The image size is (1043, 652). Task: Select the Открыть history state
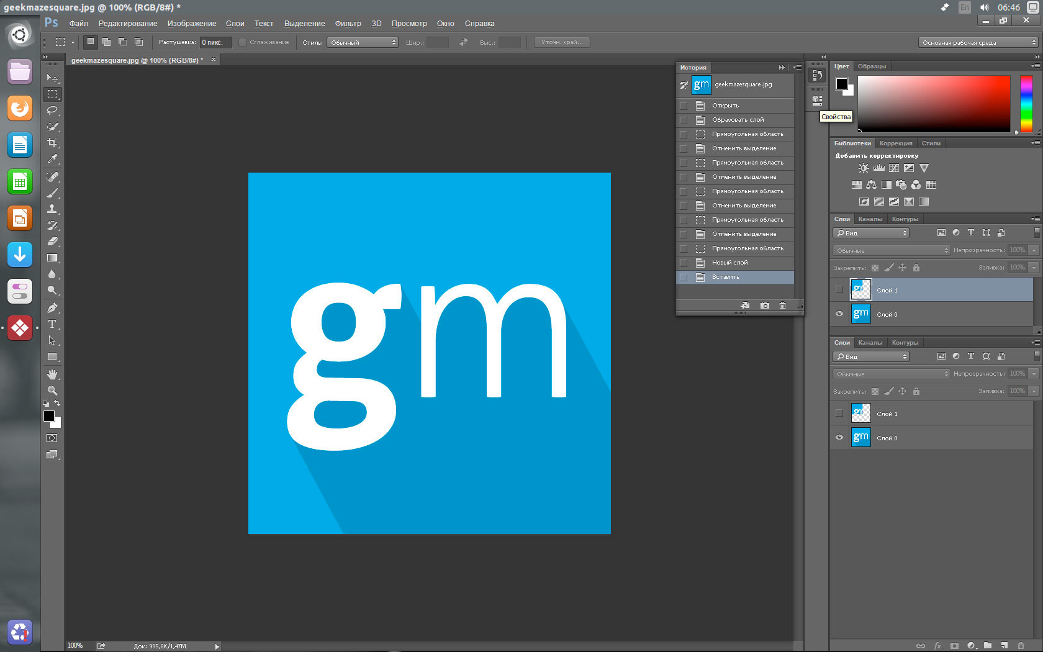click(735, 106)
